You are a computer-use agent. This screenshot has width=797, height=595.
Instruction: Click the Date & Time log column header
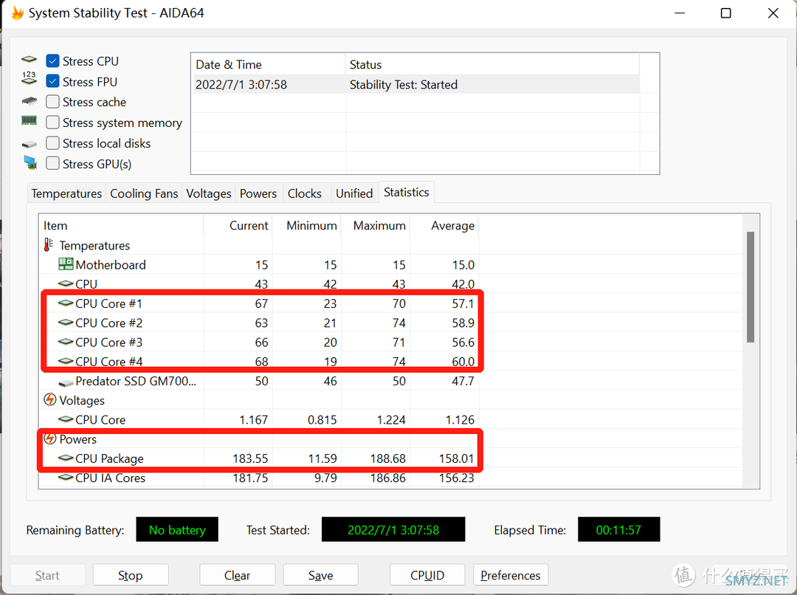click(x=269, y=64)
